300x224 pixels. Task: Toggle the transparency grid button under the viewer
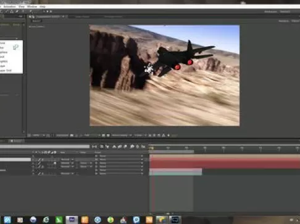(x=108, y=135)
